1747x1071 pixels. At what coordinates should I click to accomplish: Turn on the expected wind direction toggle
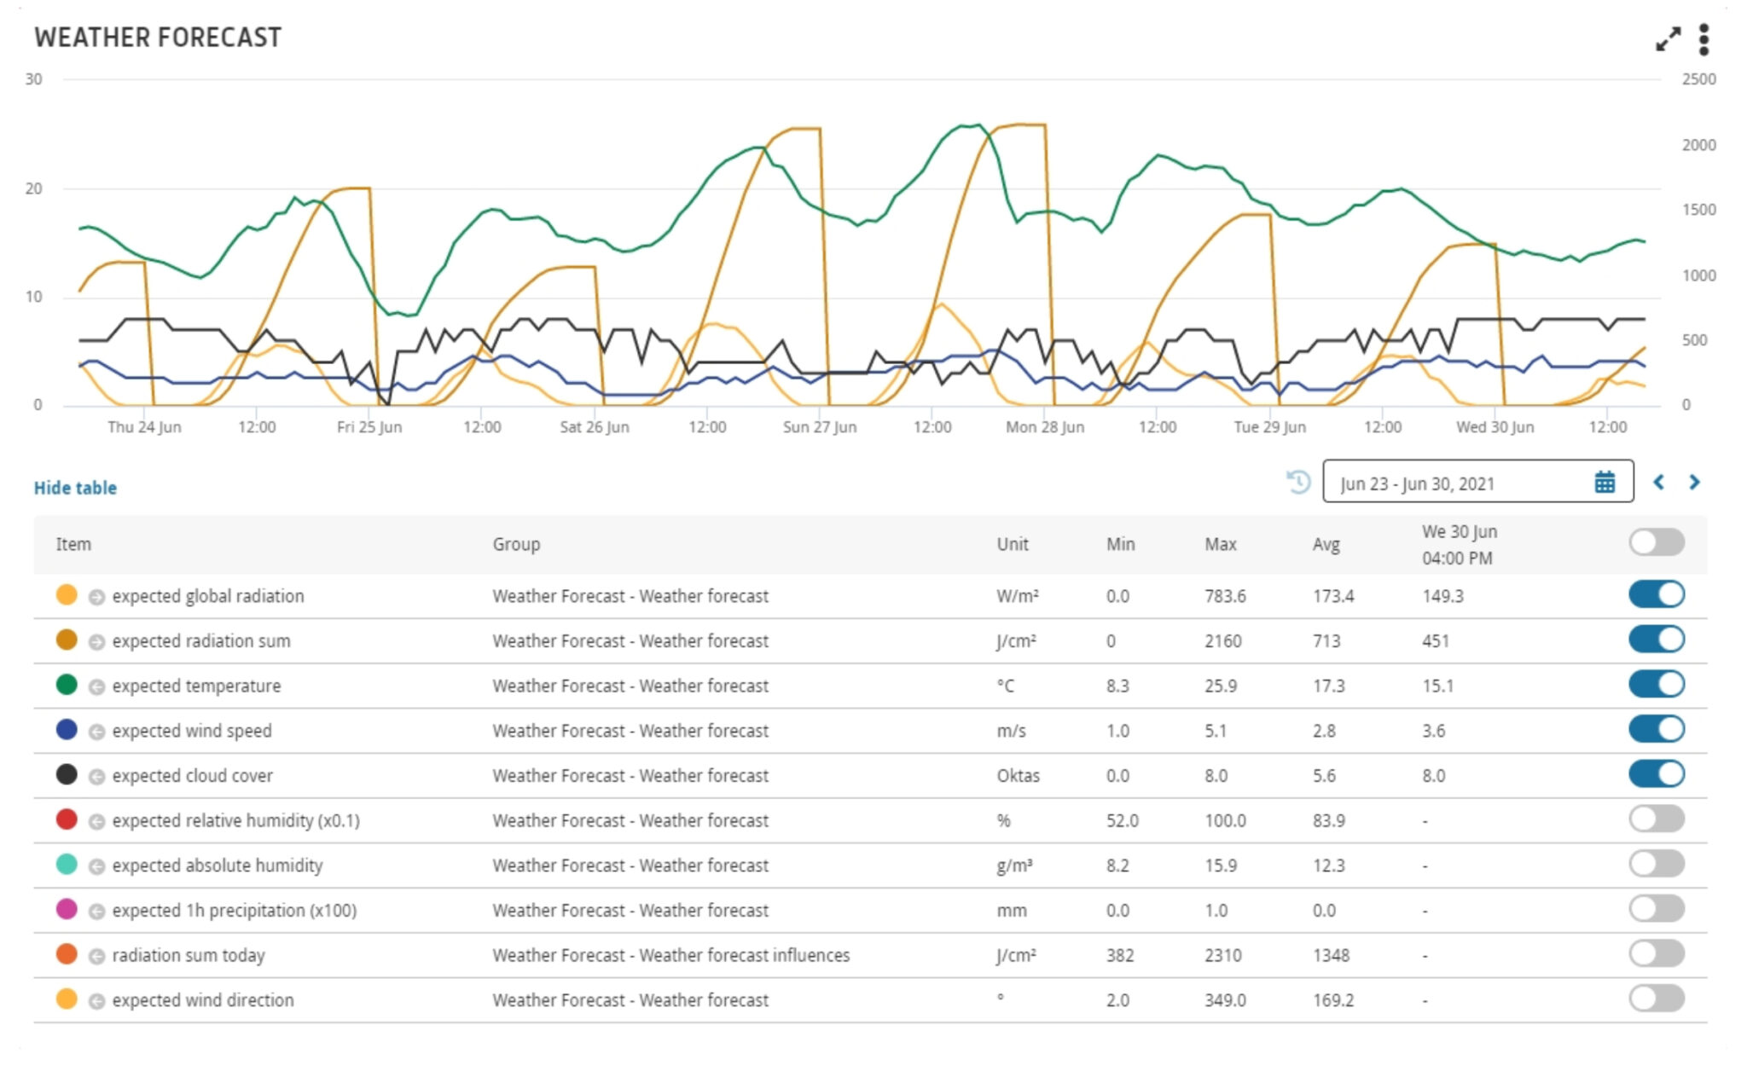pyautogui.click(x=1657, y=999)
